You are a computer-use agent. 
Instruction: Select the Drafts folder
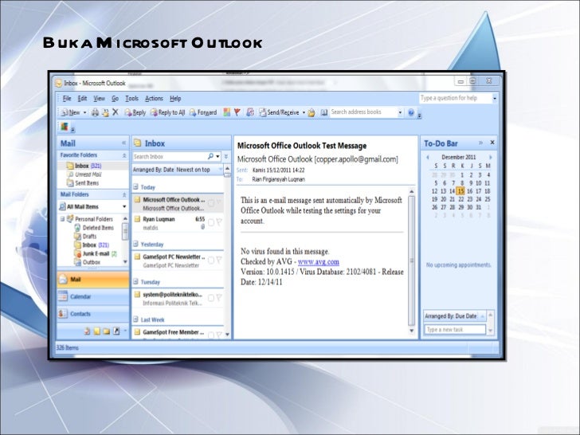(86, 237)
